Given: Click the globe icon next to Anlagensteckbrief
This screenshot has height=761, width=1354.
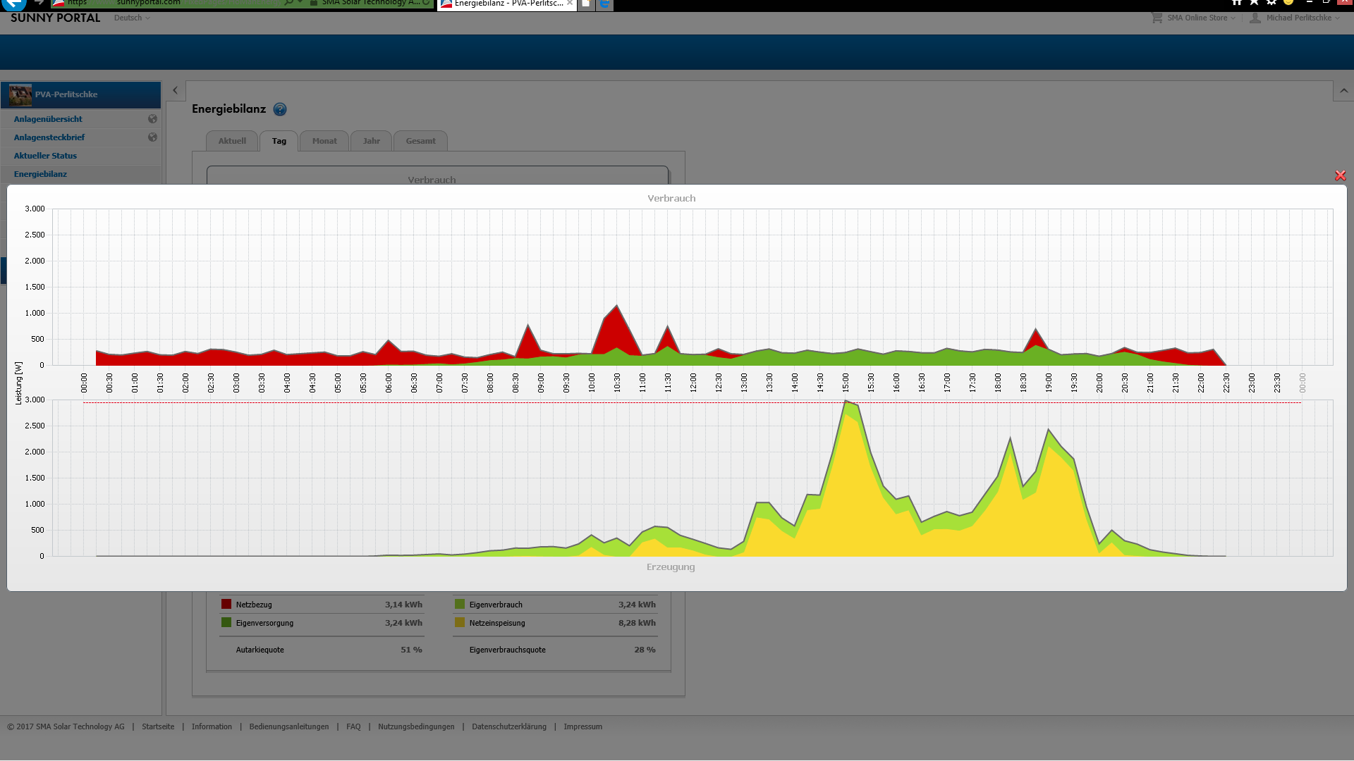Looking at the screenshot, I should pos(152,137).
